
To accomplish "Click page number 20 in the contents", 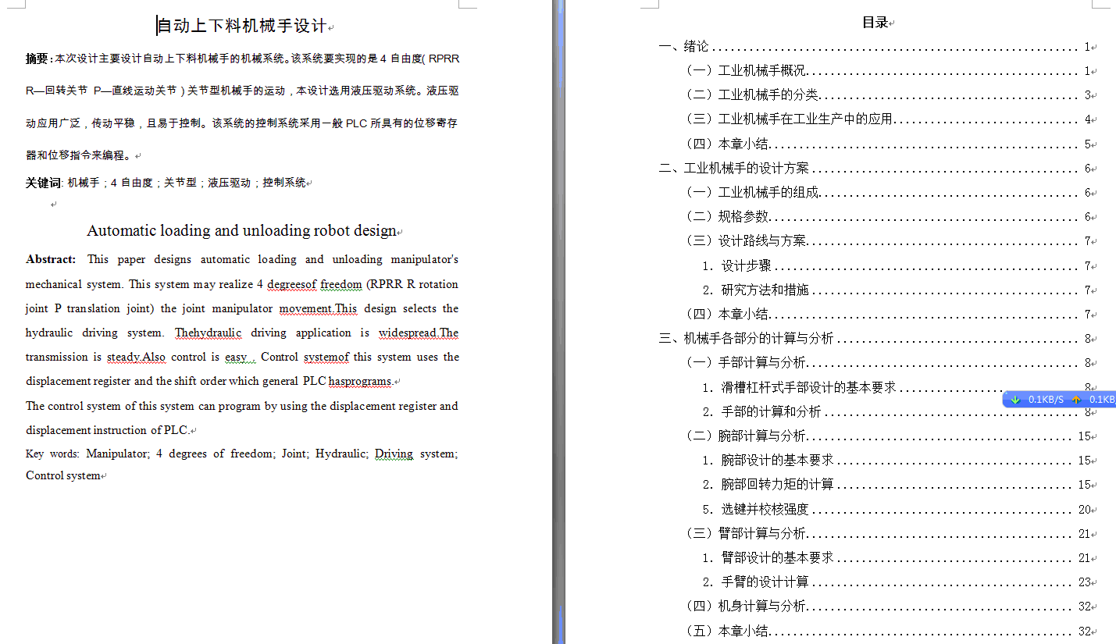I will point(1085,510).
